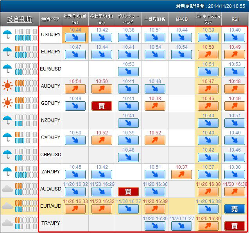Click GBP/JPY Ichimoku up arrow signal
Viewport: 249px width, 233px height.
coord(155,106)
